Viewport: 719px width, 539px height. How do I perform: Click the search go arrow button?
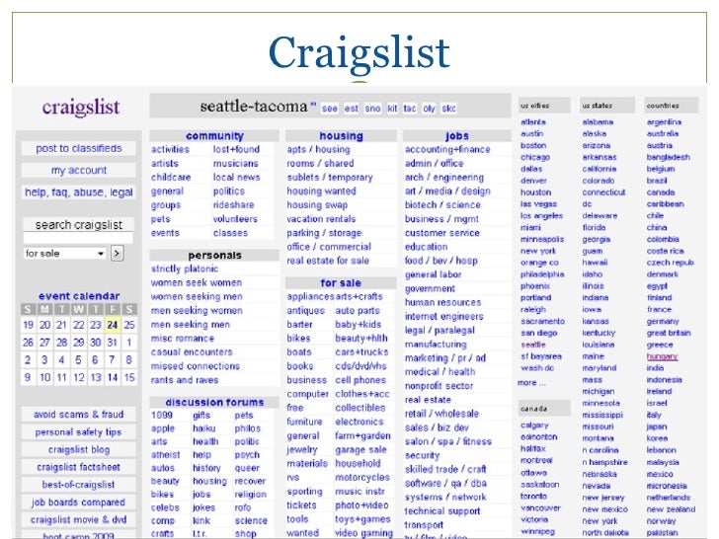tap(117, 253)
